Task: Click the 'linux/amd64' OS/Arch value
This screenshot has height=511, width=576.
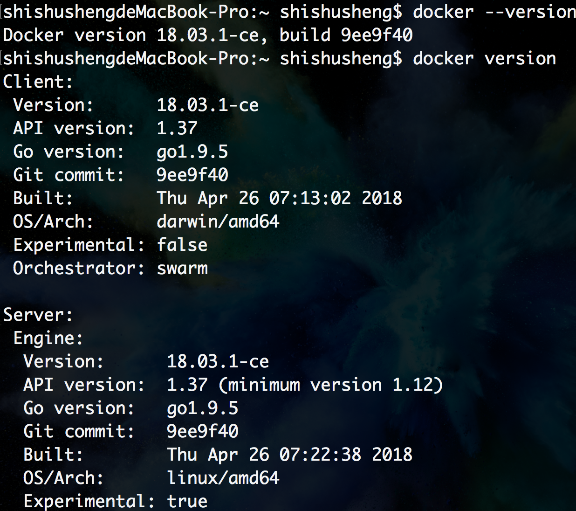Action: (223, 478)
